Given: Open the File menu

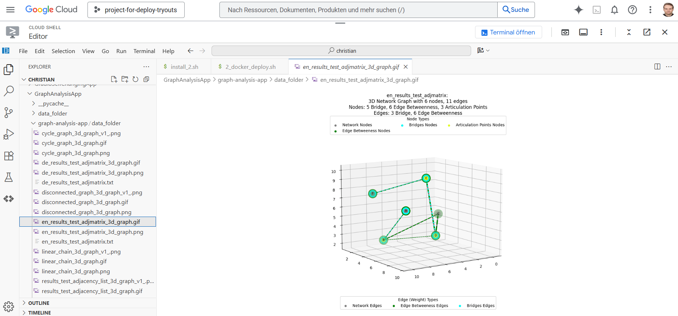Looking at the screenshot, I should 23,51.
